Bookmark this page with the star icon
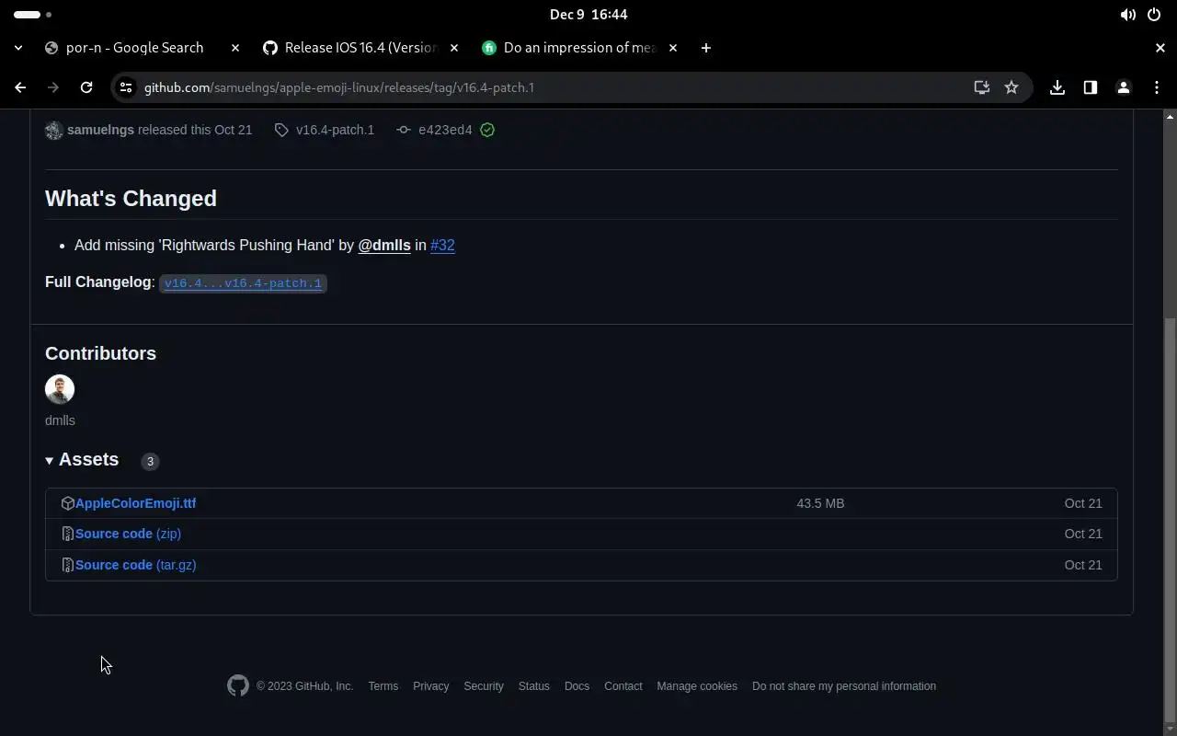 point(1011,87)
